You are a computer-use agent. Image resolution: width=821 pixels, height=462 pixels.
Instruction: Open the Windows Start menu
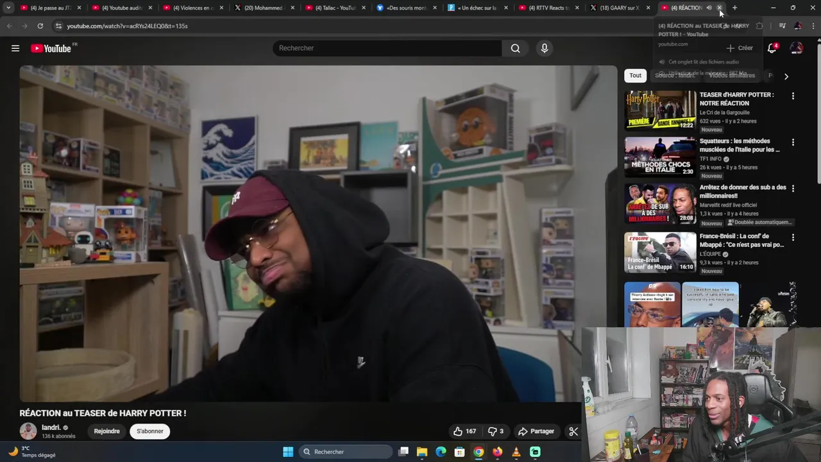coord(288,452)
